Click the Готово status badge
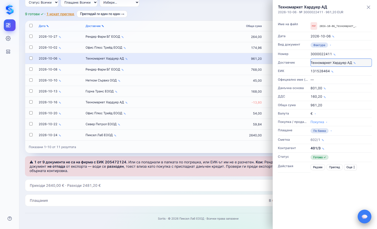Screen dimensions: 377x229 (319, 157)
